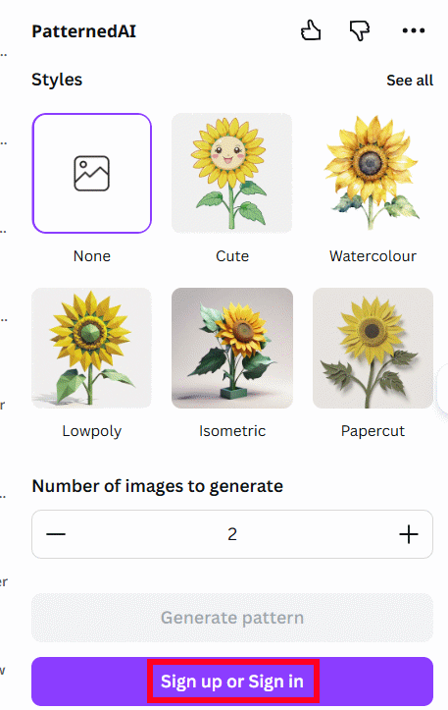Pick the Isometric style thumbnail
This screenshot has height=710, width=448.
coord(232,348)
